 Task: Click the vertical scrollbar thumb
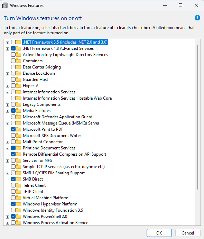coord(198,117)
